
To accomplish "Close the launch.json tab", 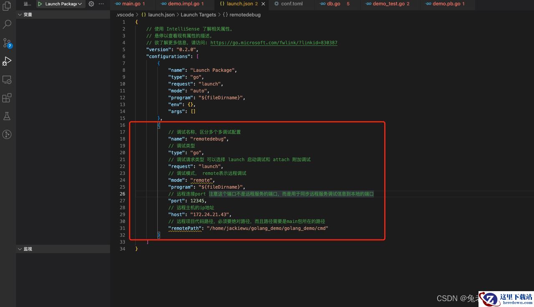I will pyautogui.click(x=263, y=4).
